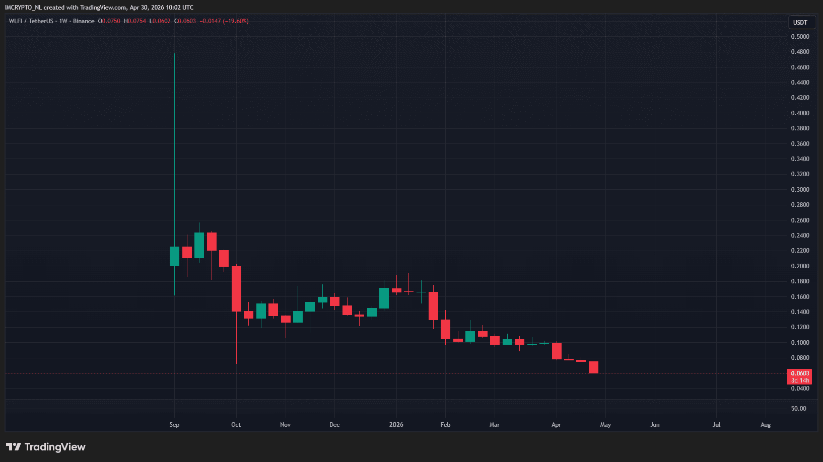Open the USDT currency selector
Screen dimensions: 823x462
pyautogui.click(x=800, y=22)
